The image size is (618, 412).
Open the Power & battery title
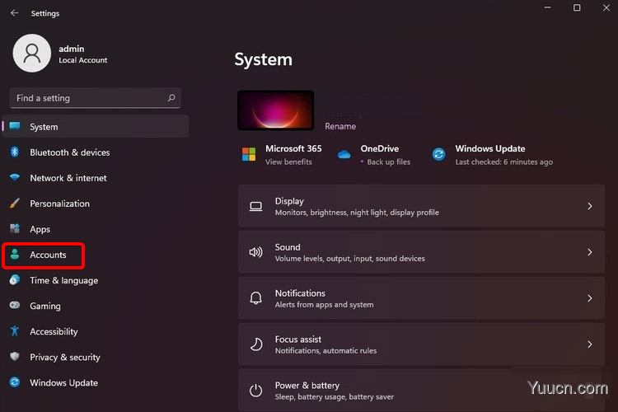point(307,386)
